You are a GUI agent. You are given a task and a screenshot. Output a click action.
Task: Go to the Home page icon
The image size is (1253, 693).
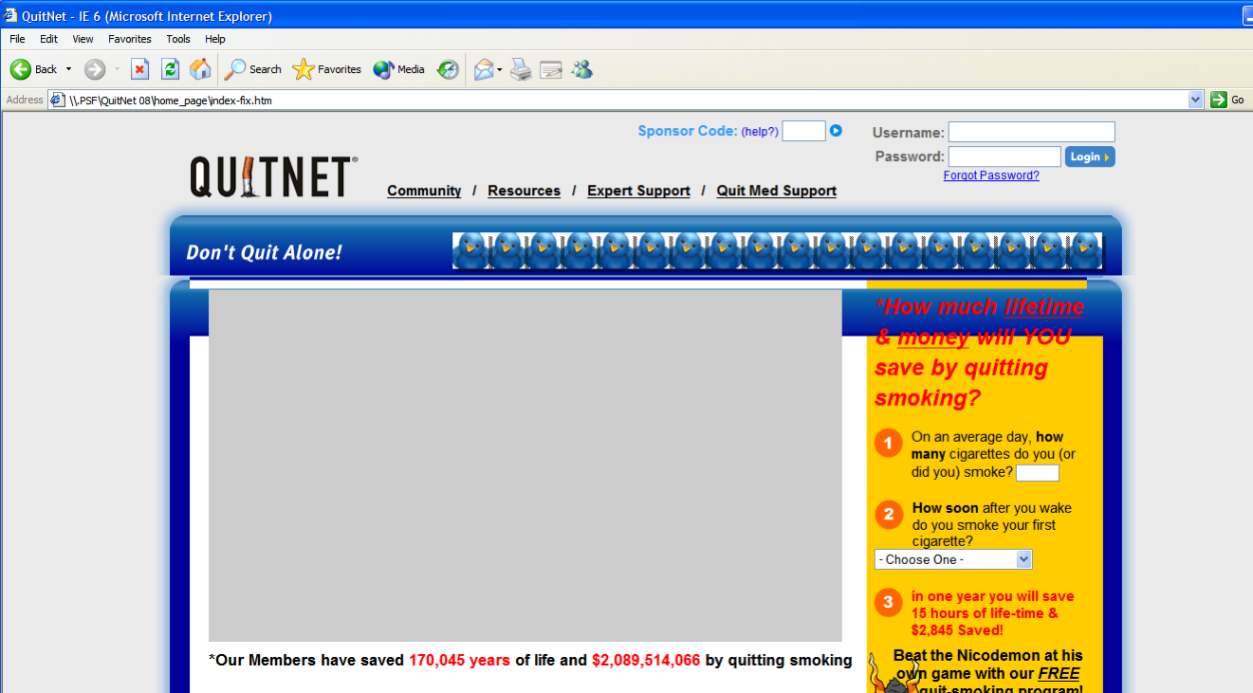tap(200, 69)
